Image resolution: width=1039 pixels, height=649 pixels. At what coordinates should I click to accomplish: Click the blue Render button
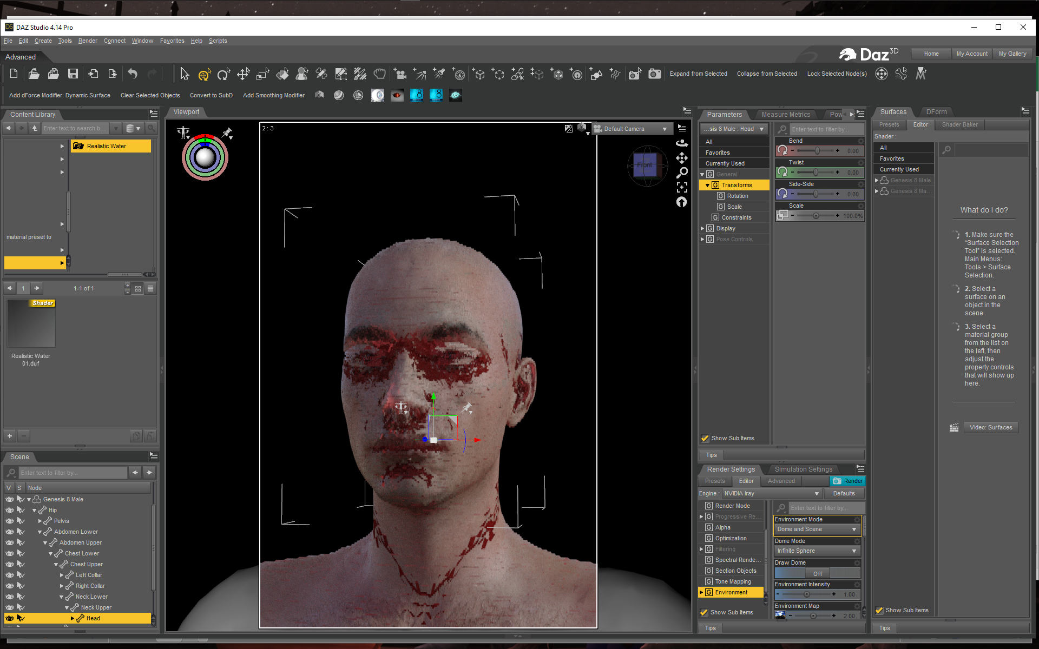click(x=847, y=481)
